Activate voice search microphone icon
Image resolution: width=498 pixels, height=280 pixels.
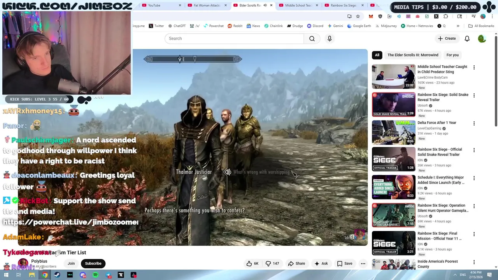(330, 38)
